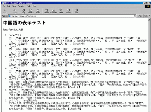The height and width of the screenshot is (112, 151).
Task: Open the Media pane
Action: [x=61, y=11]
